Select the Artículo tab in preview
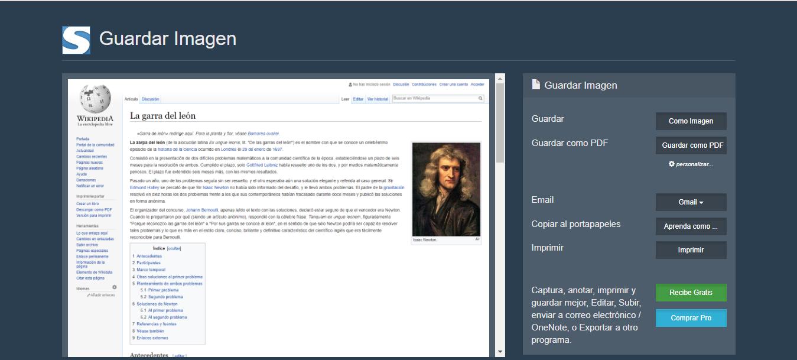Viewport: 797px width, 360px height. (x=131, y=99)
